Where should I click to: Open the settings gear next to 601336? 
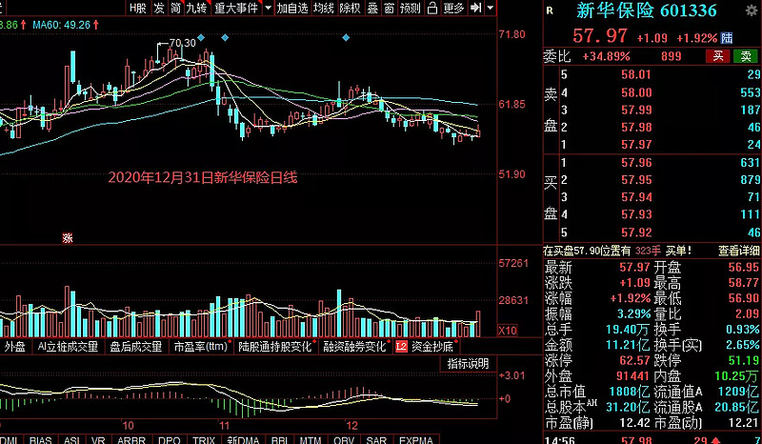point(752,10)
